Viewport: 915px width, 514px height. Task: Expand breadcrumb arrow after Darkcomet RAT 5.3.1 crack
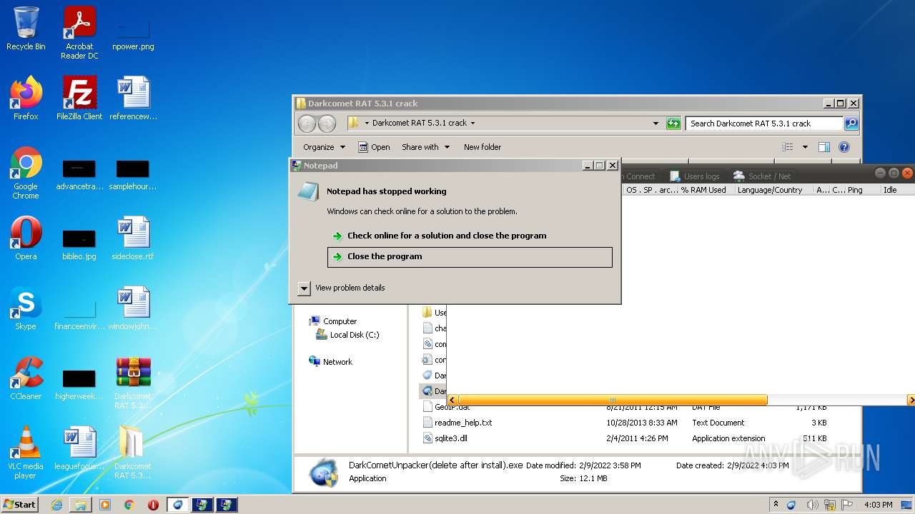[x=473, y=124]
